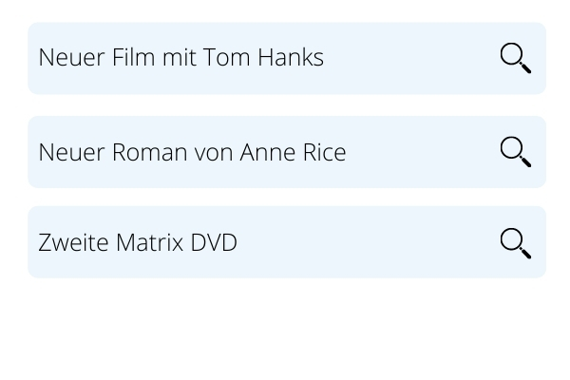Choose the 'Zweite Matrix DVD' suggestion
Screen dimensions: 570x380
138,242
